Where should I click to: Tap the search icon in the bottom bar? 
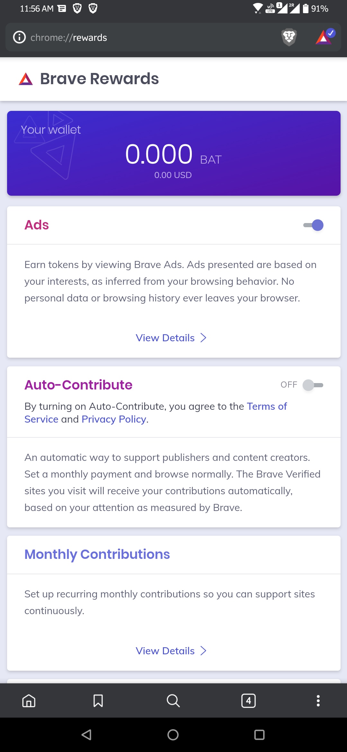click(x=173, y=701)
